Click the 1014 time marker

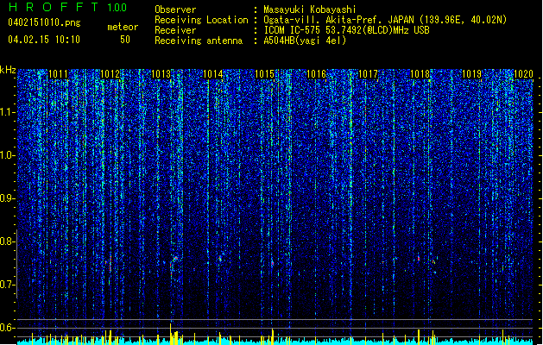pyautogui.click(x=212, y=74)
